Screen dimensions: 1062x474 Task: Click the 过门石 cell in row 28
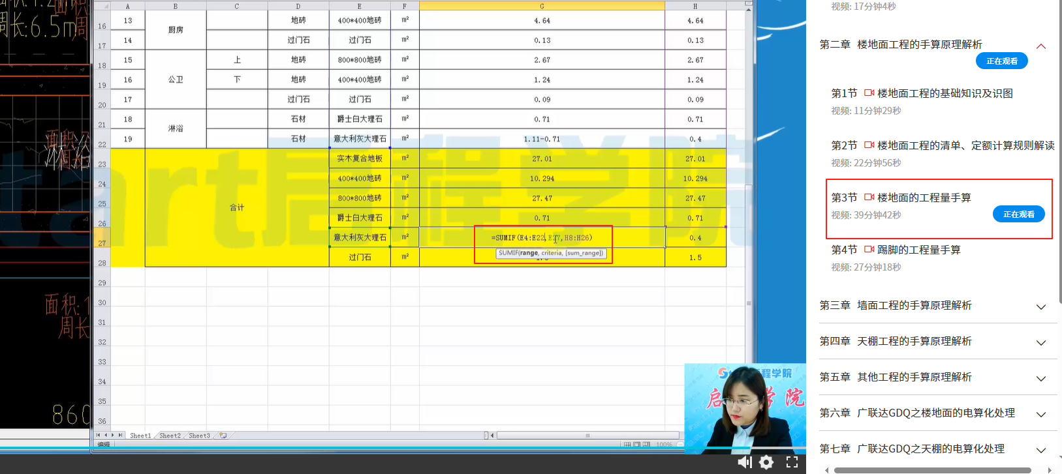click(360, 257)
